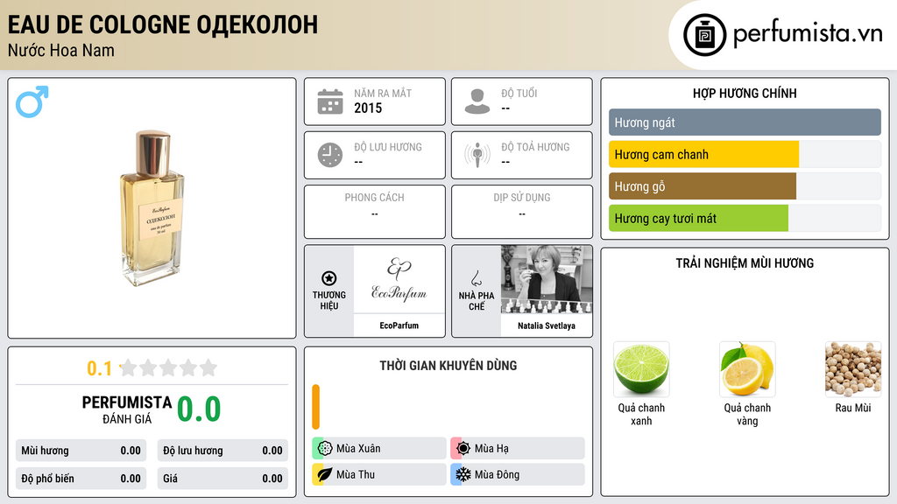
Task: Click the nose icon above Nhà pha chế
Action: click(476, 278)
